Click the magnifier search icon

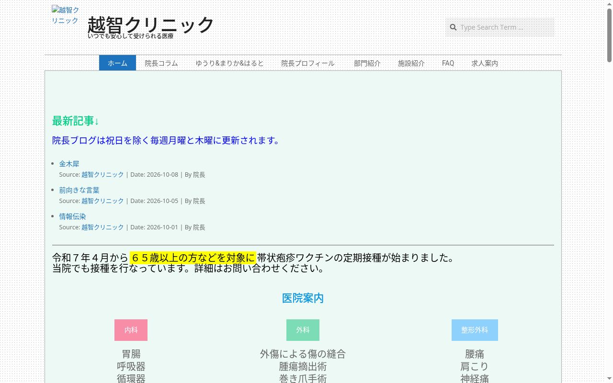pos(453,27)
